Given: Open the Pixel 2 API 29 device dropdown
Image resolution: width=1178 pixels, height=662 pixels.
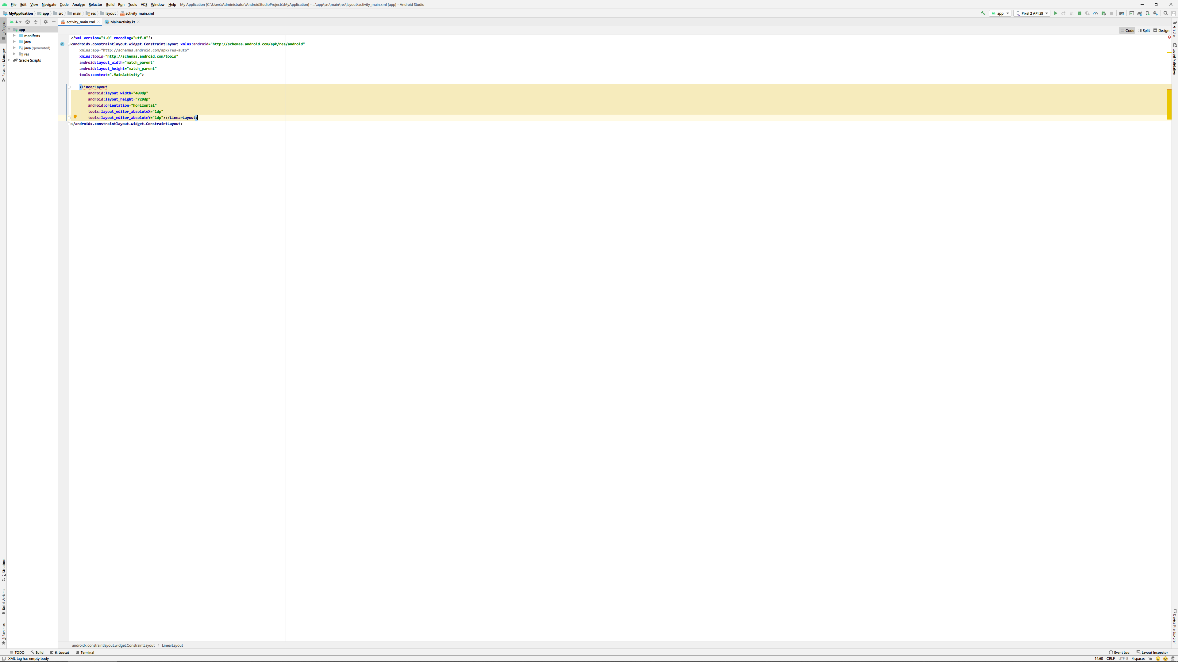Looking at the screenshot, I should [1032, 13].
